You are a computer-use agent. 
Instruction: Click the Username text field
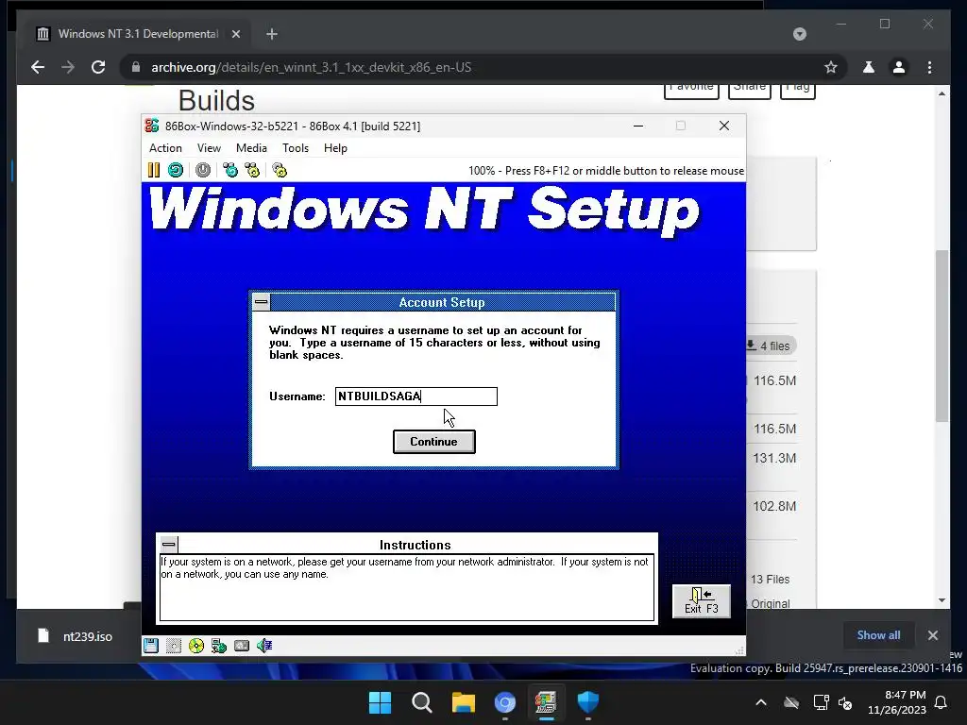point(416,396)
